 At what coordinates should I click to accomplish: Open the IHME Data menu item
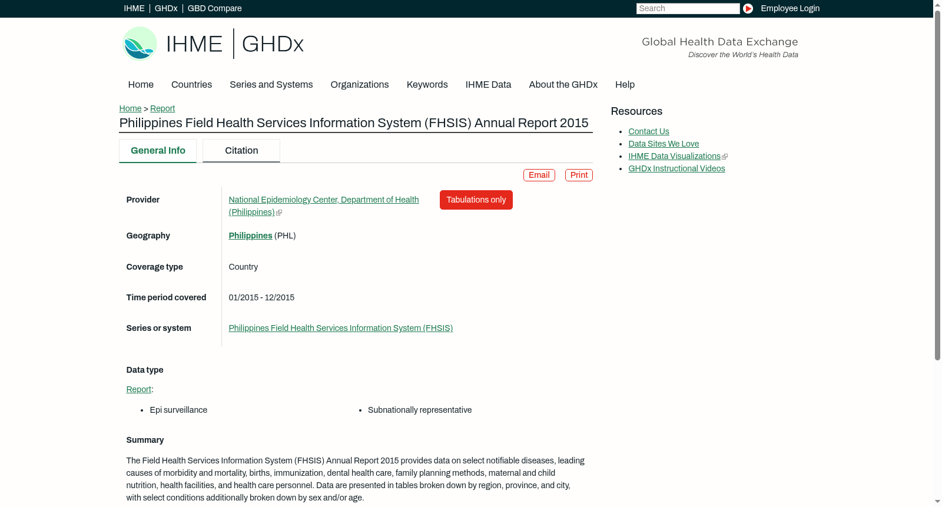pos(488,85)
